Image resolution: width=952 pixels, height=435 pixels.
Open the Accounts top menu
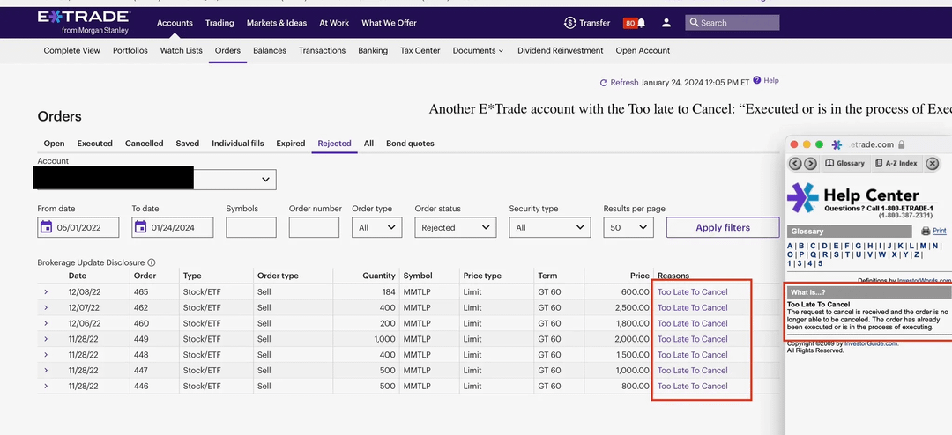[175, 23]
